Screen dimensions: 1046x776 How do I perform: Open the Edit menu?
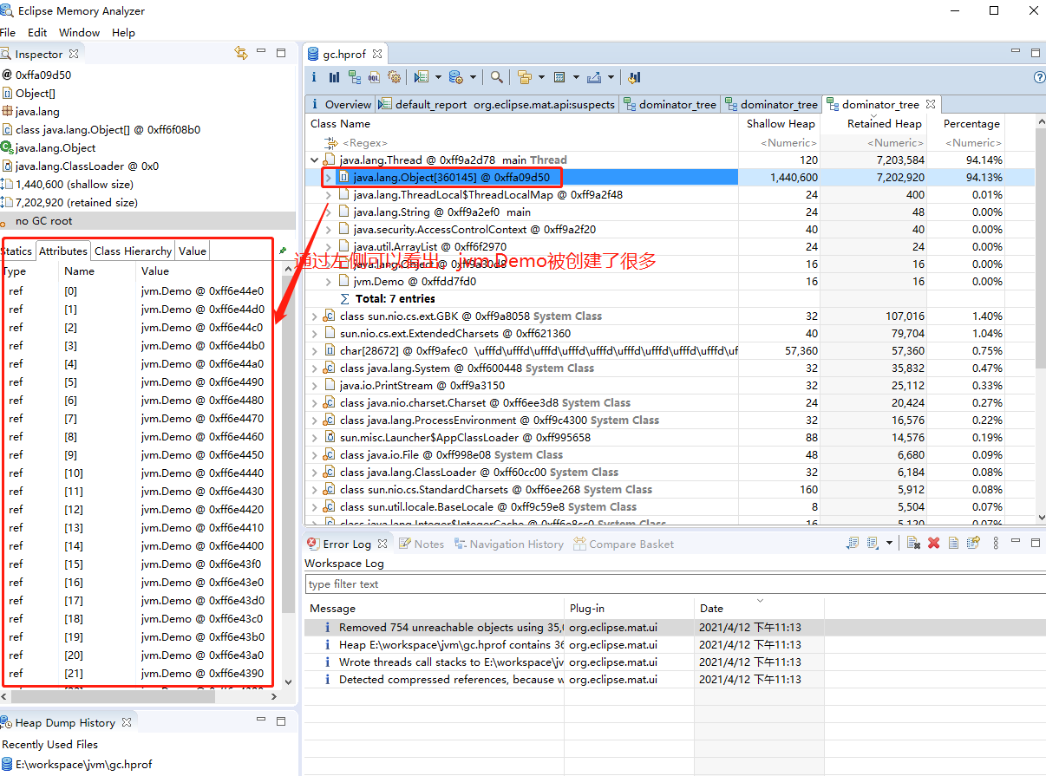point(37,32)
